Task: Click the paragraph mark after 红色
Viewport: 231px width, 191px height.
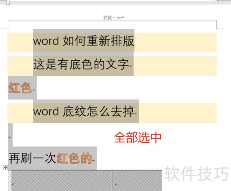Action: tap(34, 90)
